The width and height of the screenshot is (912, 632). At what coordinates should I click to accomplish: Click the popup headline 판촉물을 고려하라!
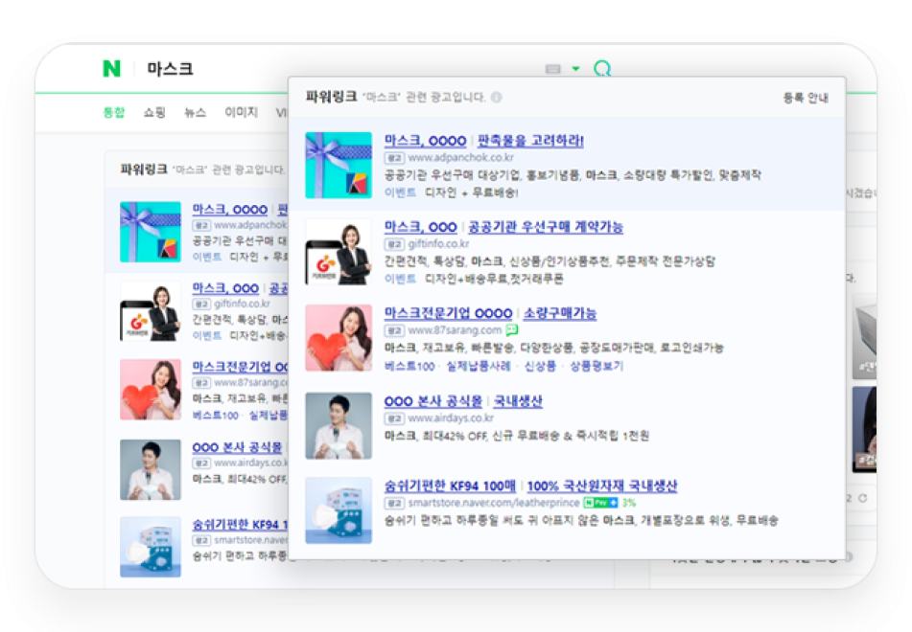pyautogui.click(x=530, y=141)
